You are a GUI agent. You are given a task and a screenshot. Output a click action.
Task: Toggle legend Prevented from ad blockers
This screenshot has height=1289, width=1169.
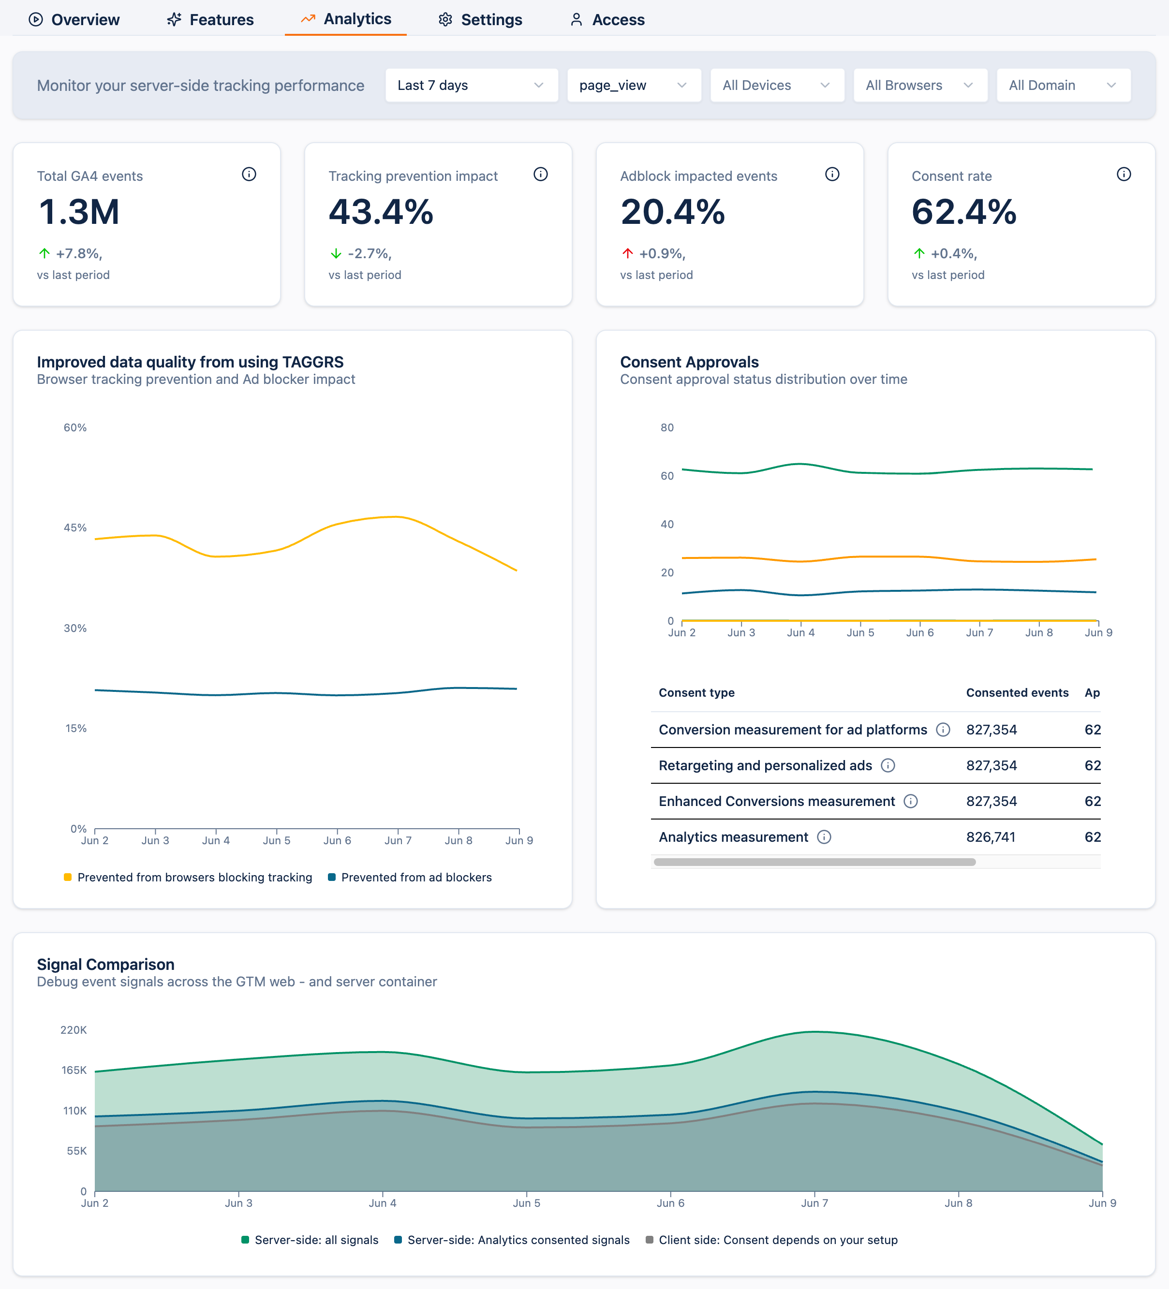[x=410, y=877]
